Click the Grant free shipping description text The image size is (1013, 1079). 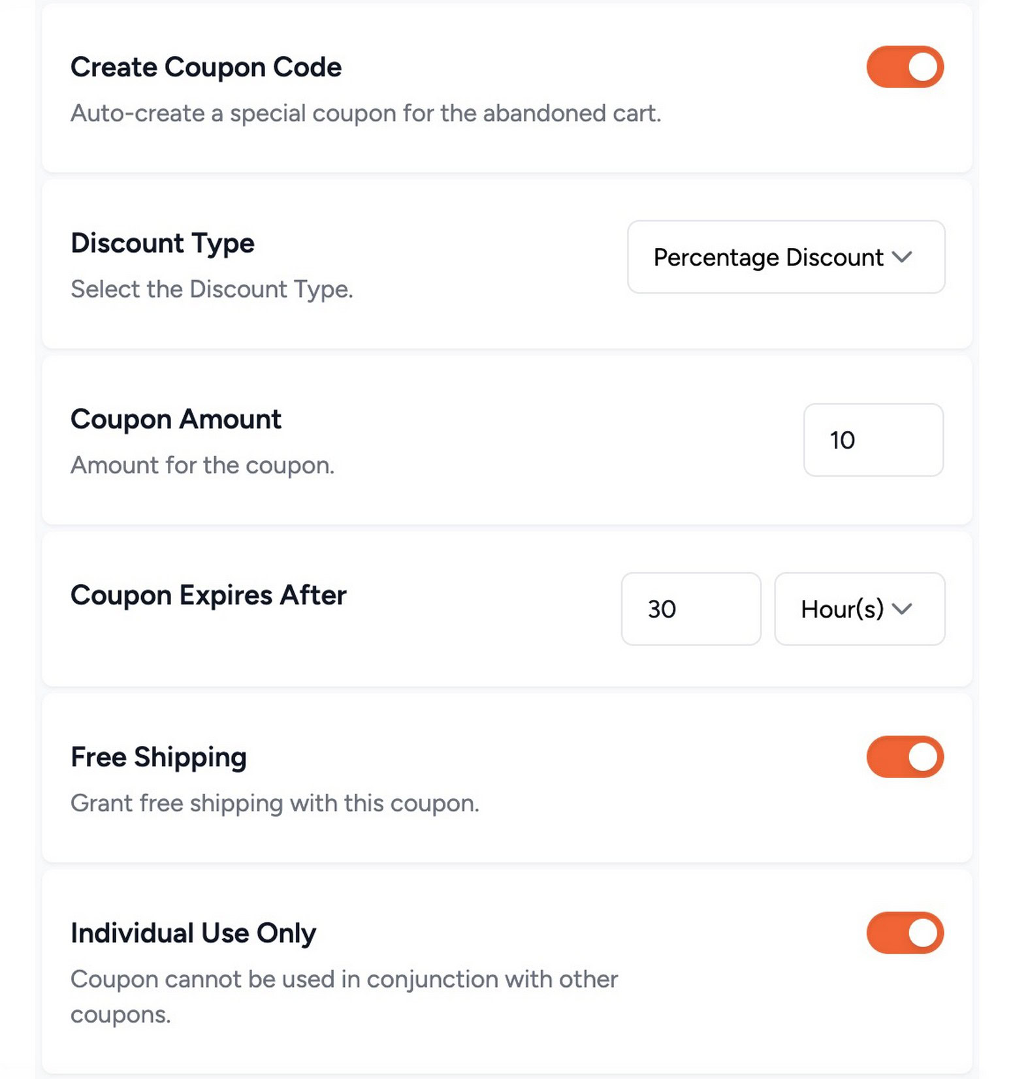pos(275,803)
